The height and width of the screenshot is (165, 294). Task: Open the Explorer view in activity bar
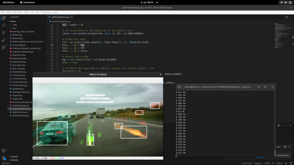4,18
